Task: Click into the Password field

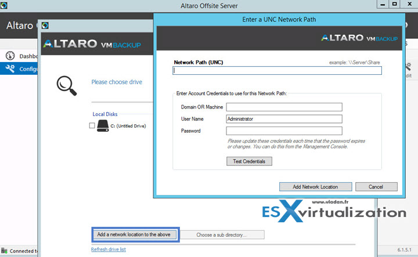Action: (x=284, y=131)
